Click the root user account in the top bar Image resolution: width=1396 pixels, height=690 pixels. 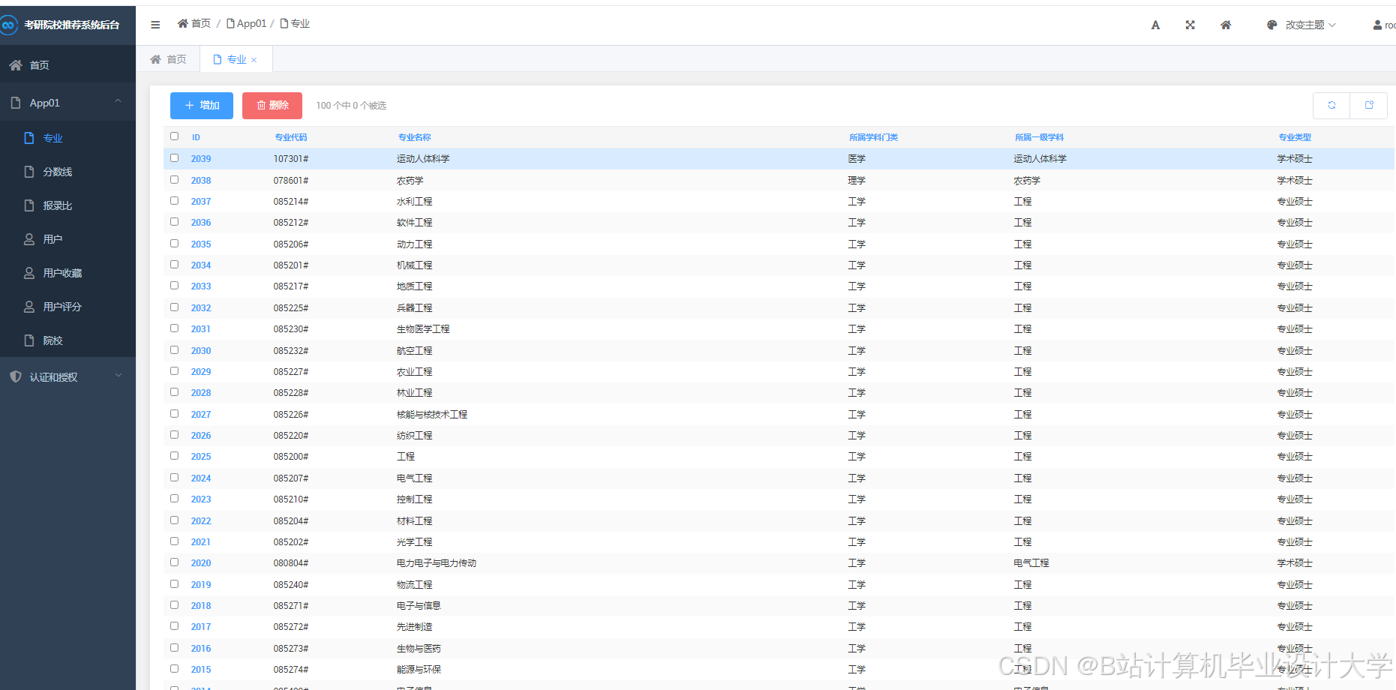[1382, 24]
